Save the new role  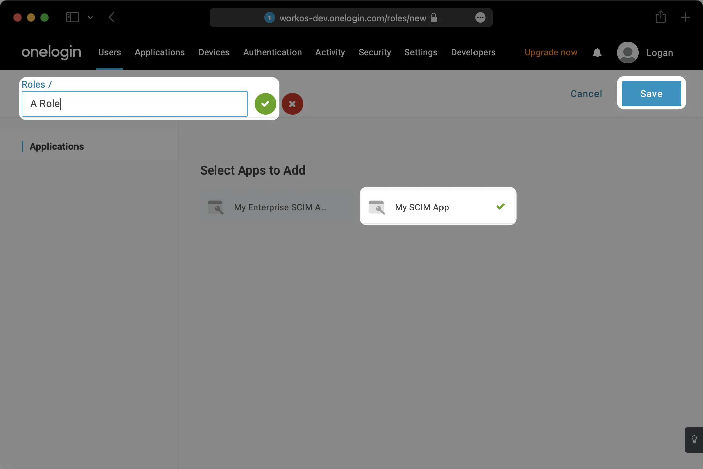click(651, 93)
